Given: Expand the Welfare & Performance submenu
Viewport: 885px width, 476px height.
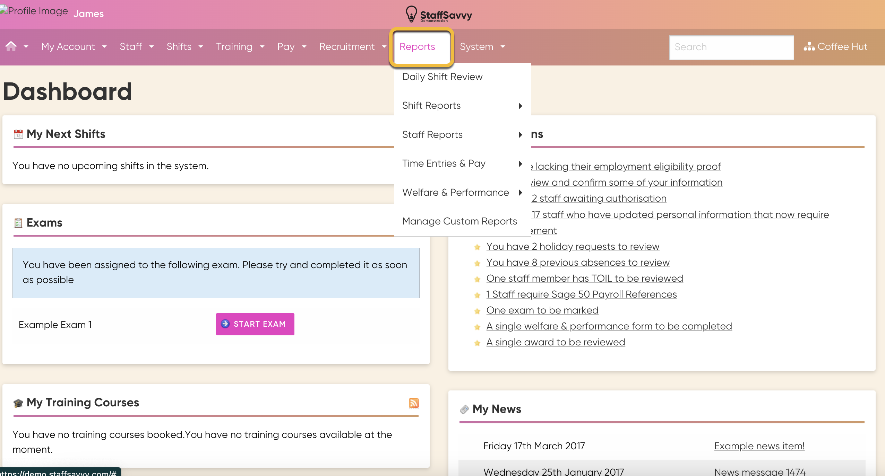Looking at the screenshot, I should (462, 193).
